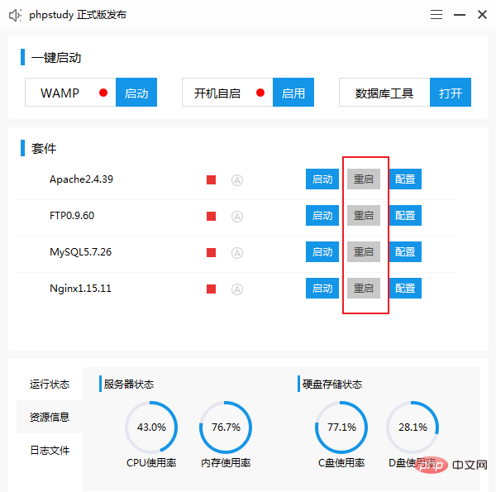Screen dimensions: 496x492
Task: Click the 开机自启 red status dot
Action: (260, 93)
